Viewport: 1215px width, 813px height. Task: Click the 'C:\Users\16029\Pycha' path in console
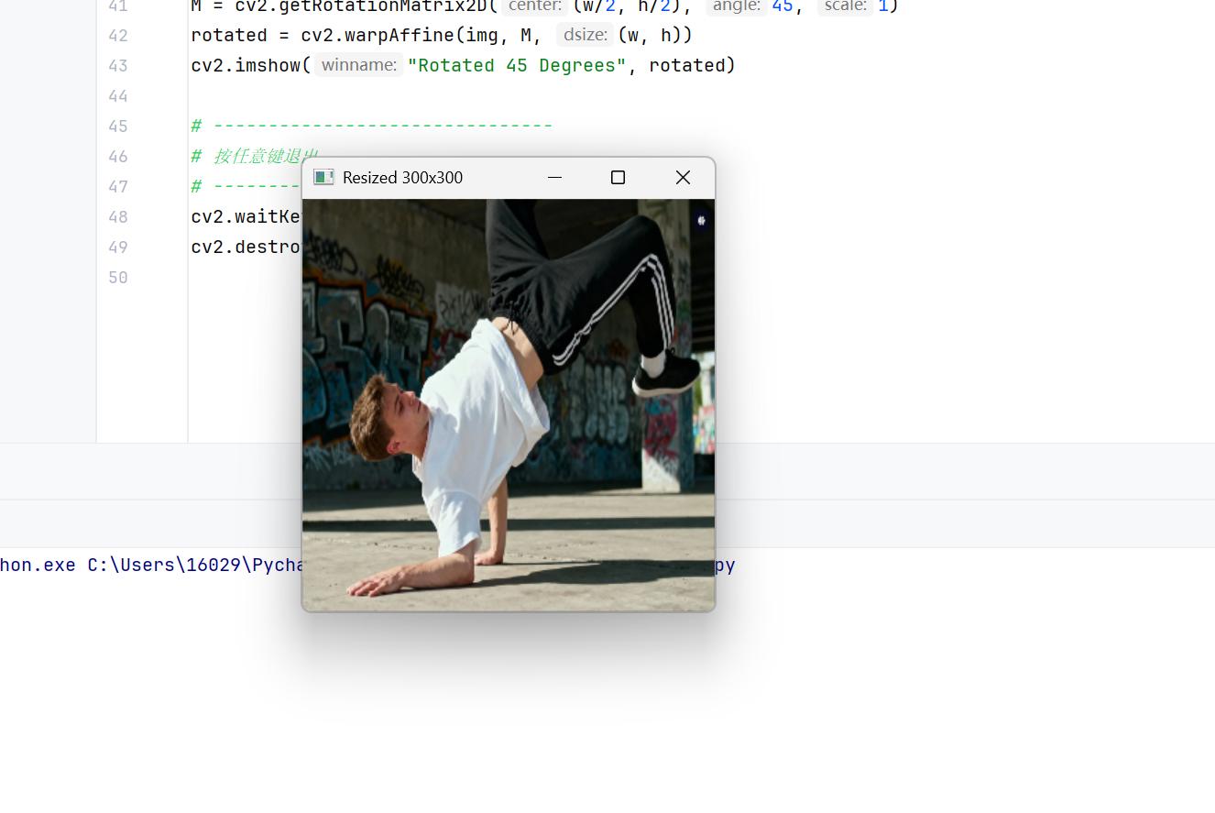tap(194, 565)
